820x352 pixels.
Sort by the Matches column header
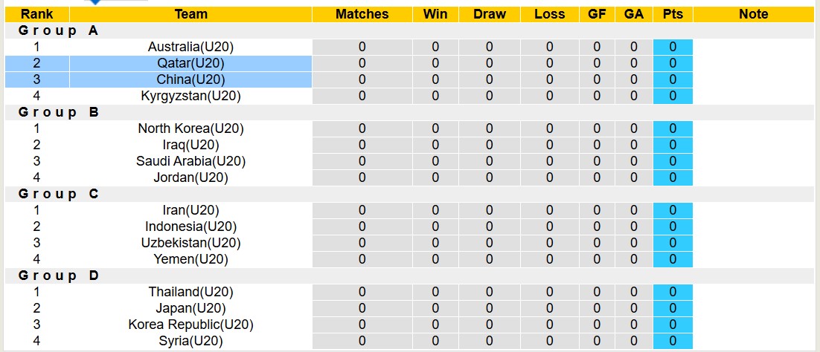362,14
